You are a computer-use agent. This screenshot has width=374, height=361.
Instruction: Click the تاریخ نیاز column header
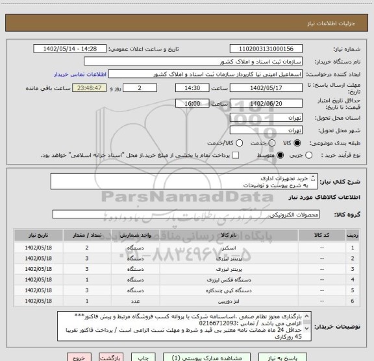(x=38, y=235)
